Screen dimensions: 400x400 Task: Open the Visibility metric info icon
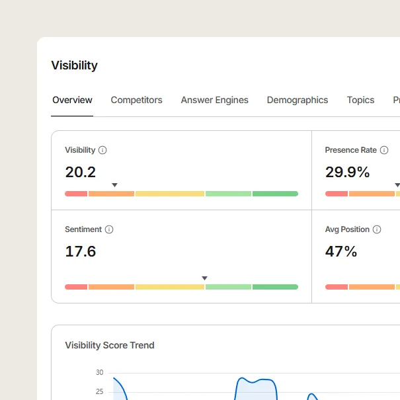[102, 150]
